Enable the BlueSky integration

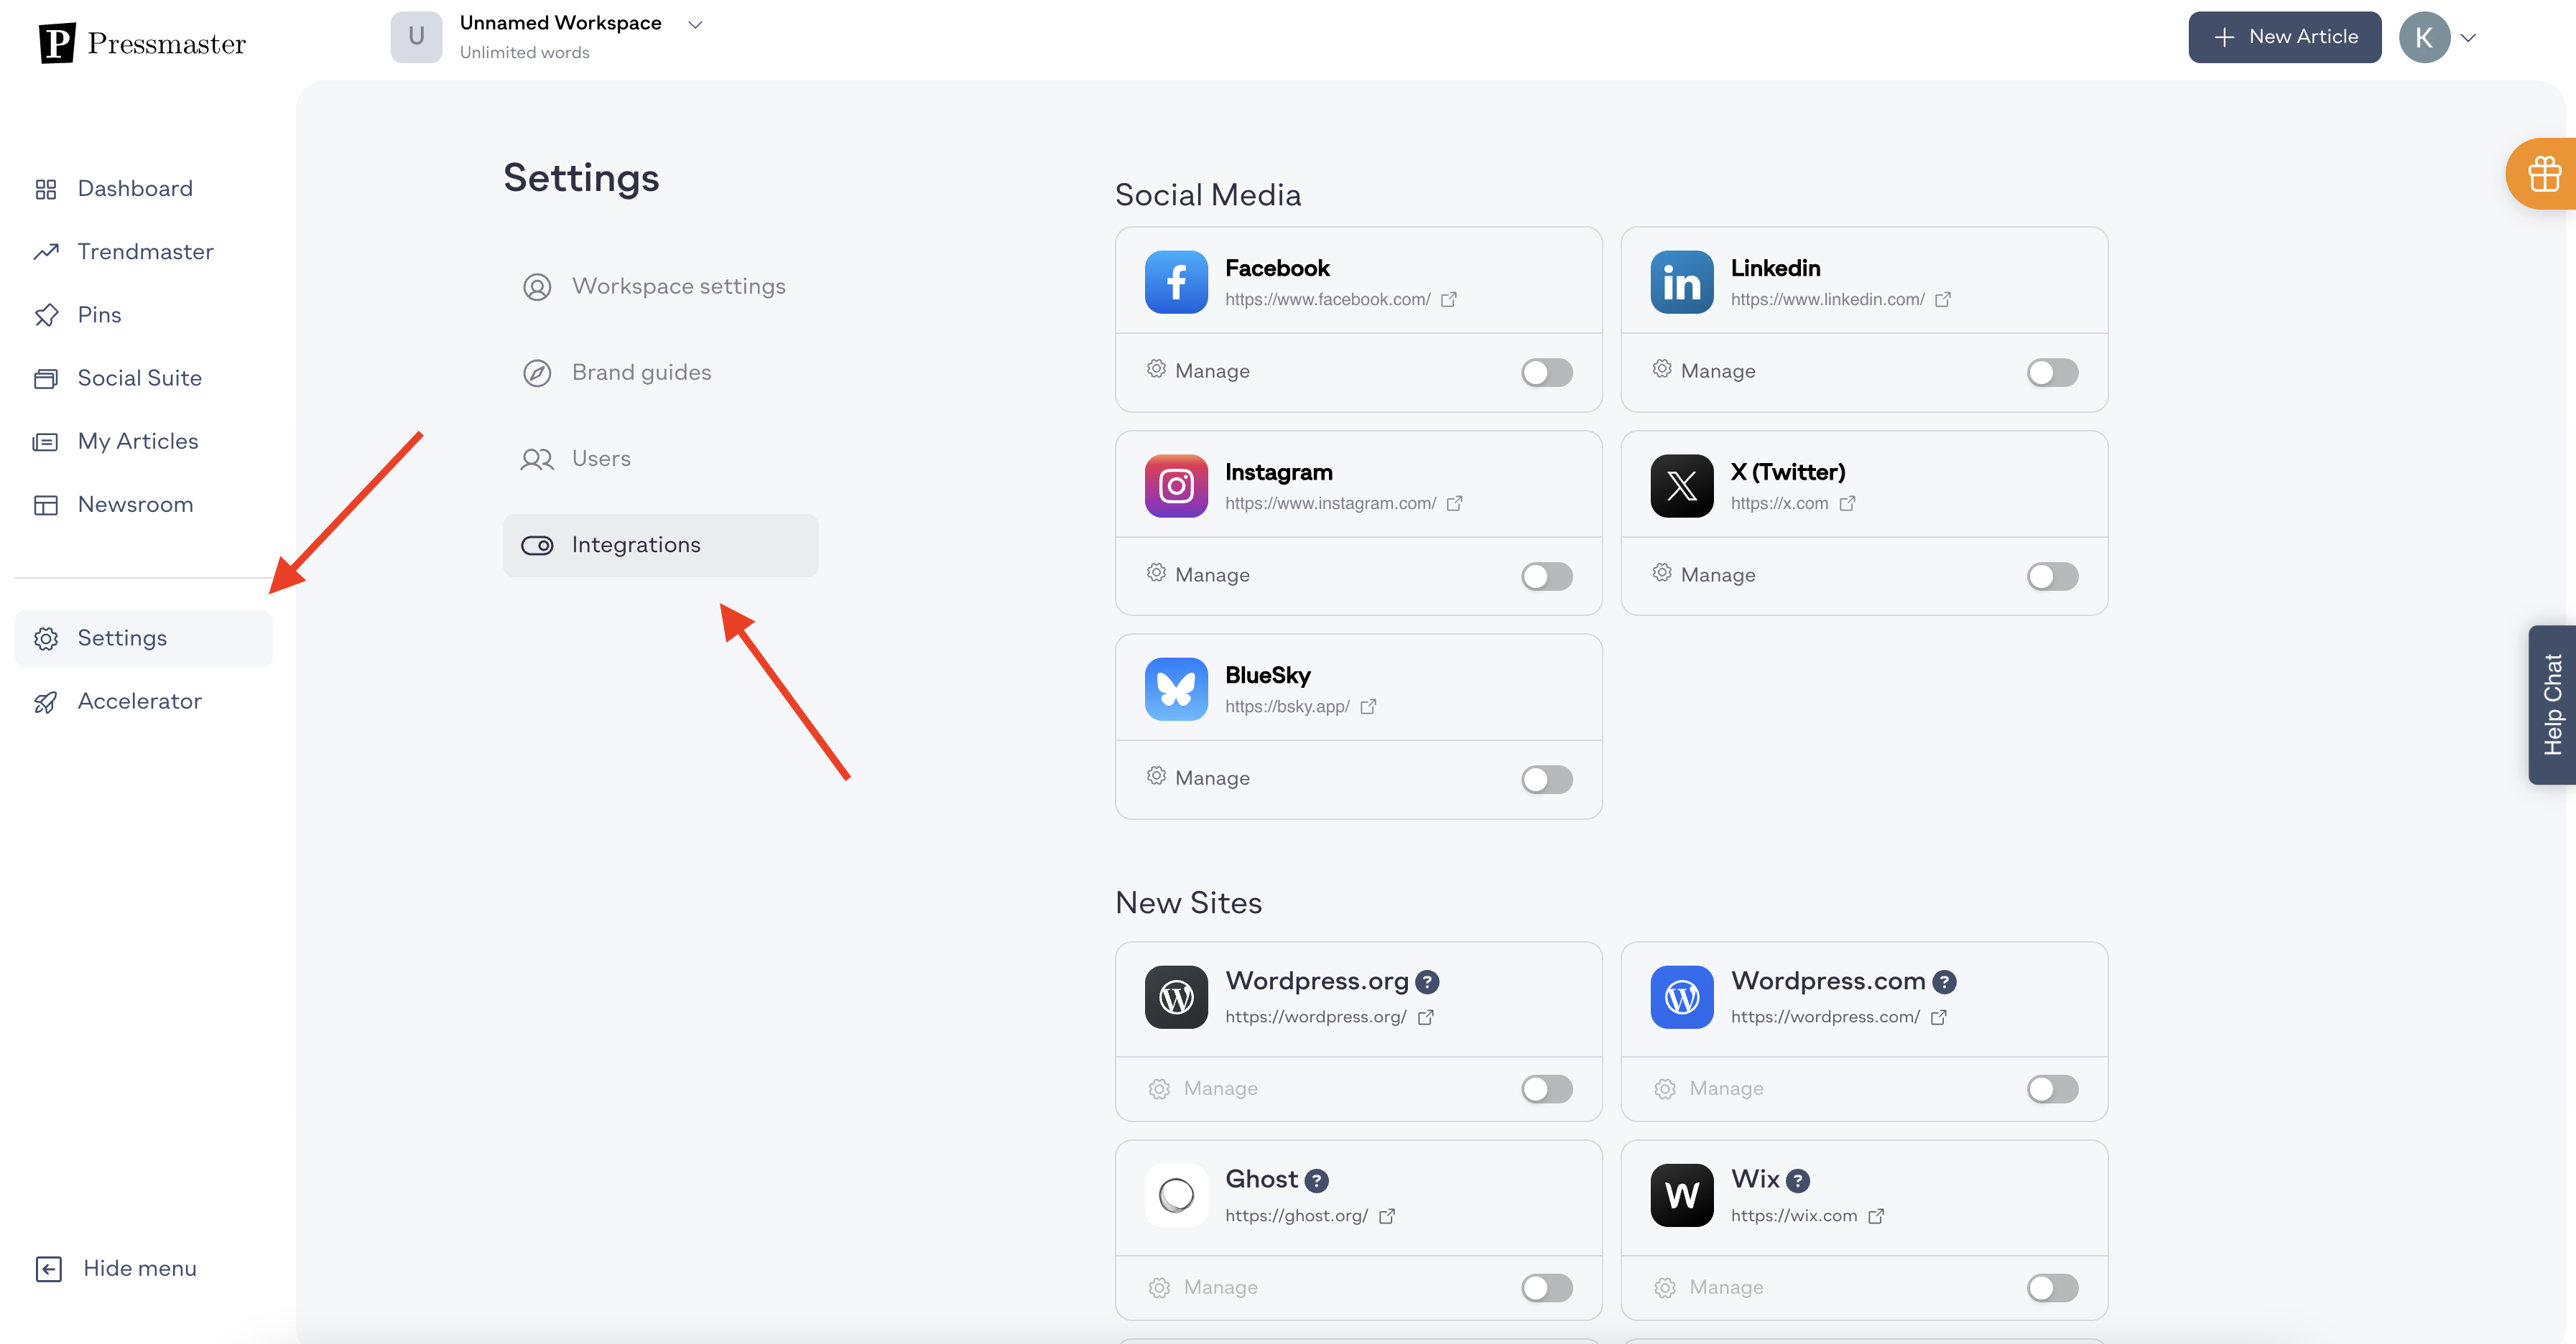point(1547,780)
